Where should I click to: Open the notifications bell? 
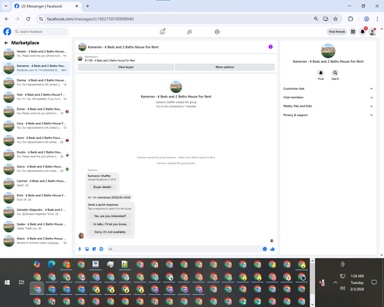(362, 31)
